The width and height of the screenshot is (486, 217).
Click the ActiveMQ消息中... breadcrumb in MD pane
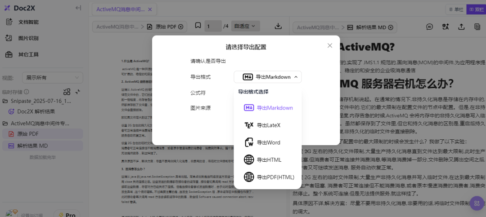point(318,27)
